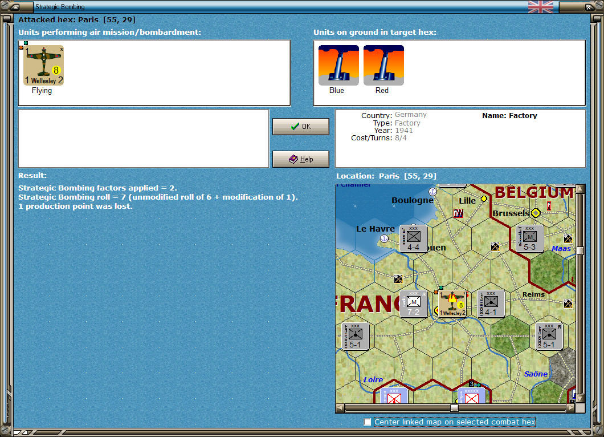
Task: Click the Brussels city label on map
Action: pos(511,213)
